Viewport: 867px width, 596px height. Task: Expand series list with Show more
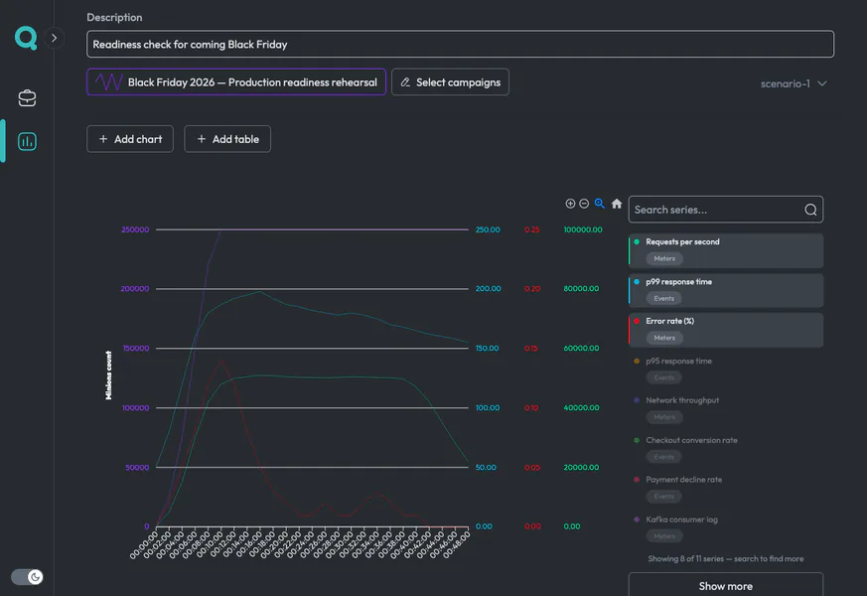coord(726,585)
